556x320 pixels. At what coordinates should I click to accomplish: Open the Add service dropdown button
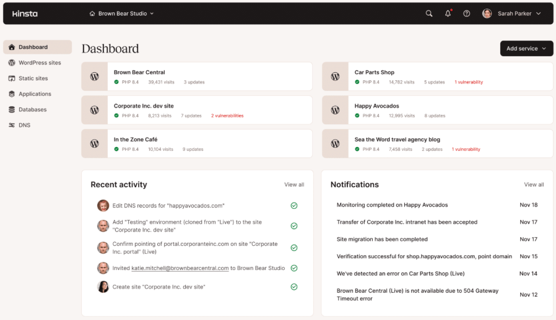tap(526, 49)
